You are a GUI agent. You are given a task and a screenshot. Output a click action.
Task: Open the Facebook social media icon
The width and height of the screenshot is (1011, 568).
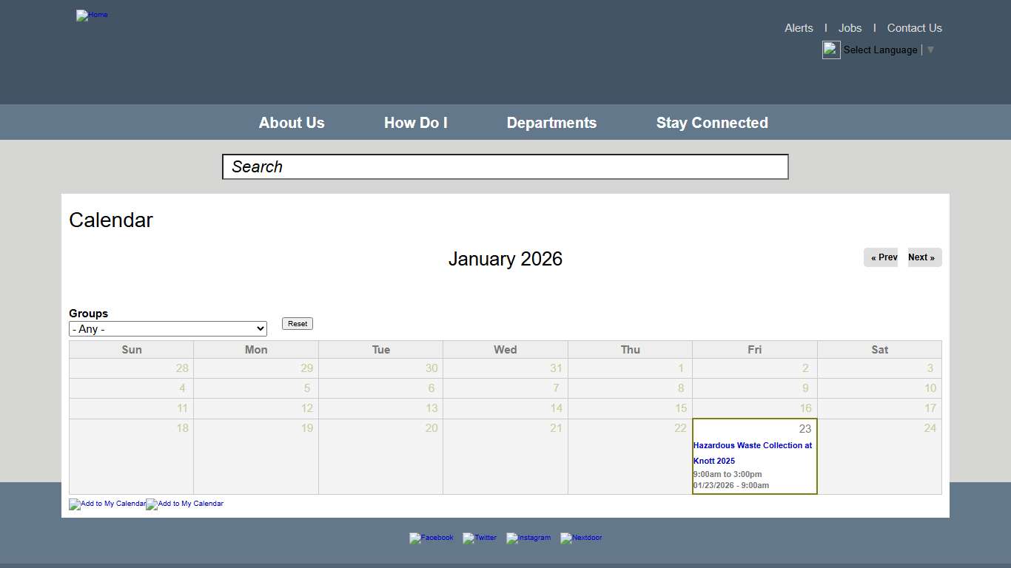(x=431, y=538)
